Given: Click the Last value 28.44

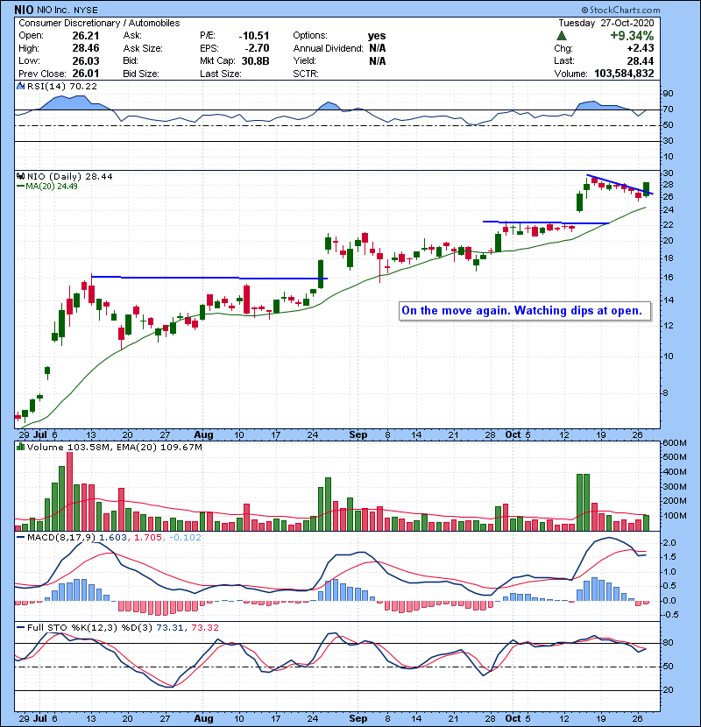Looking at the screenshot, I should point(641,60).
